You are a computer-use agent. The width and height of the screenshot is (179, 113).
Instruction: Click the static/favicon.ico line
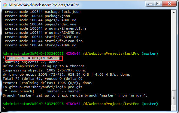click(x=44, y=41)
